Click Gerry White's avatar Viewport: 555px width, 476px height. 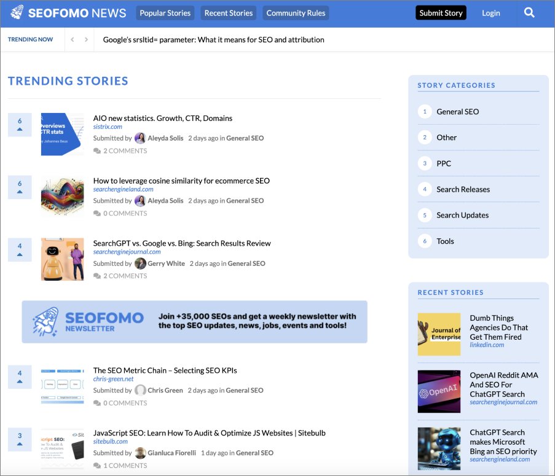coord(140,263)
